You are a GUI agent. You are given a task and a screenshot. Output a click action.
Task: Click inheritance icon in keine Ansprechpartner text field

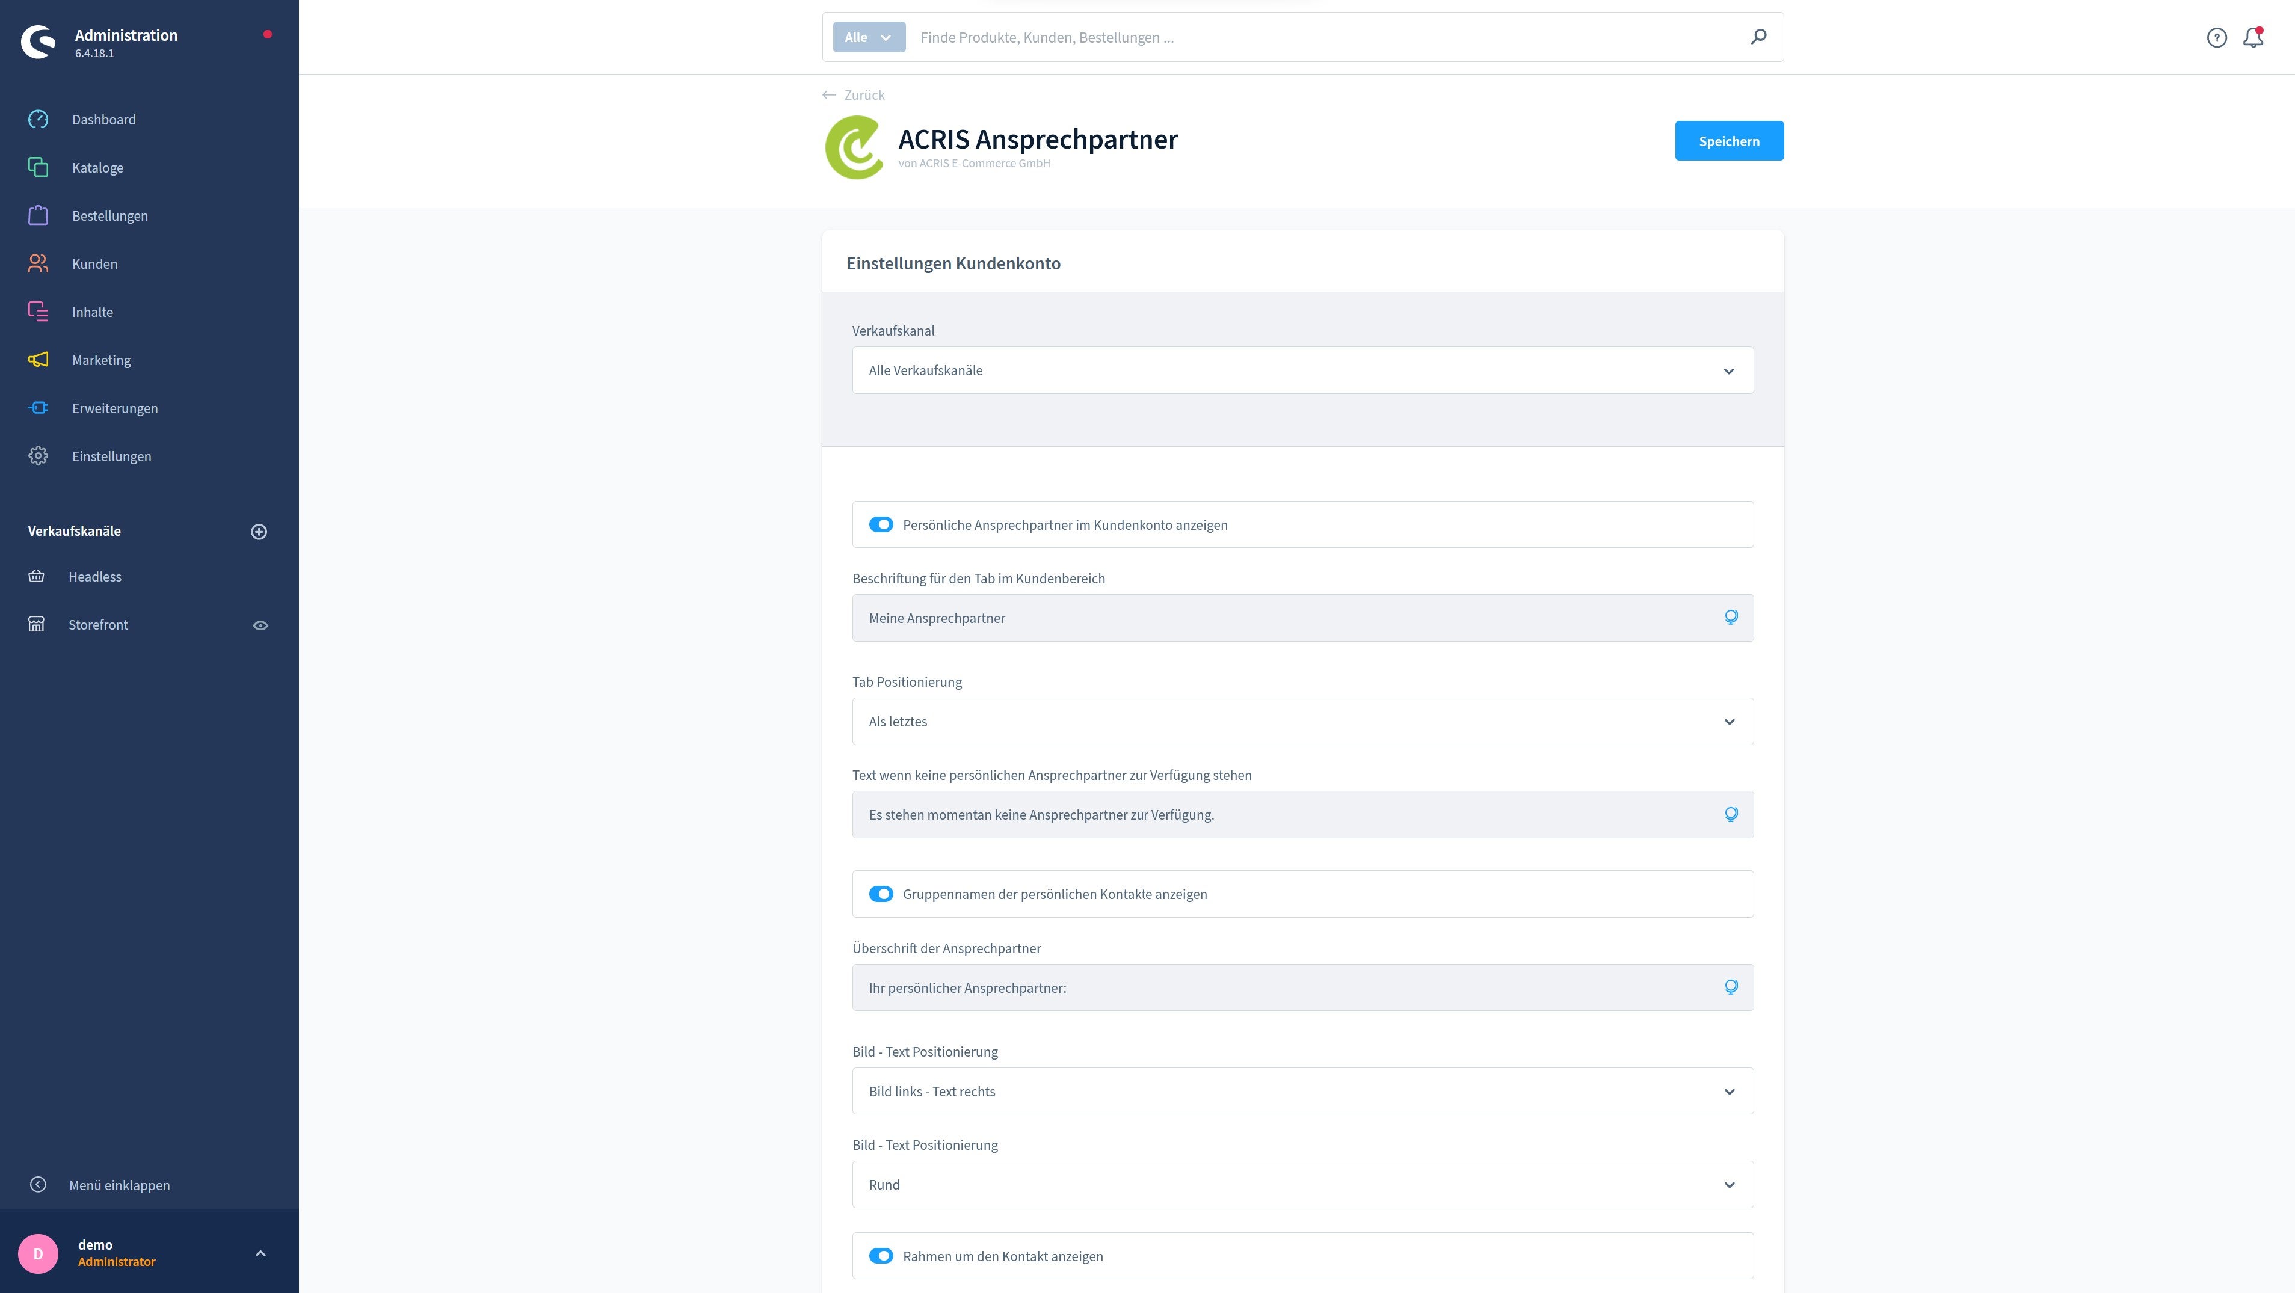pyautogui.click(x=1731, y=814)
